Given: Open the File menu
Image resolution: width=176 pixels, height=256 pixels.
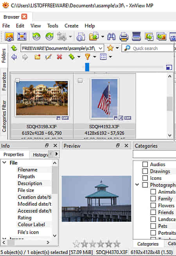Looking at the screenshot, I should point(6,26).
